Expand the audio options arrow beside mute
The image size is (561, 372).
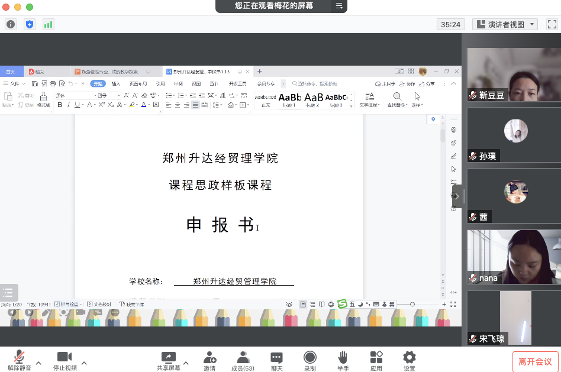(x=39, y=363)
